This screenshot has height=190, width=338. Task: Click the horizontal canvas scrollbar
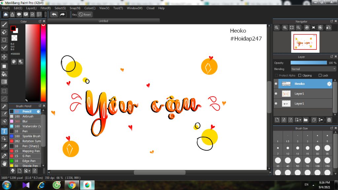point(159,172)
